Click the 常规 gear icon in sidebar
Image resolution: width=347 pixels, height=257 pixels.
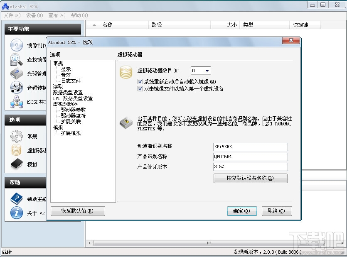[17, 136]
